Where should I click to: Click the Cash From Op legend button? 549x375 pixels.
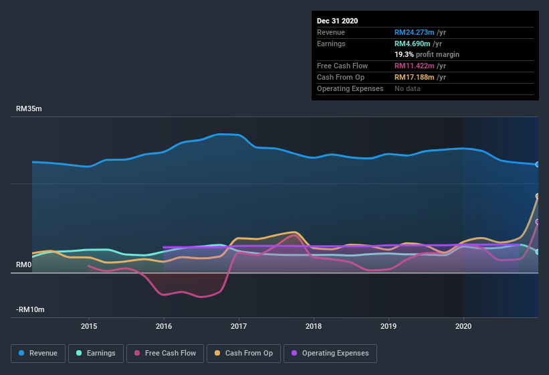click(x=244, y=353)
